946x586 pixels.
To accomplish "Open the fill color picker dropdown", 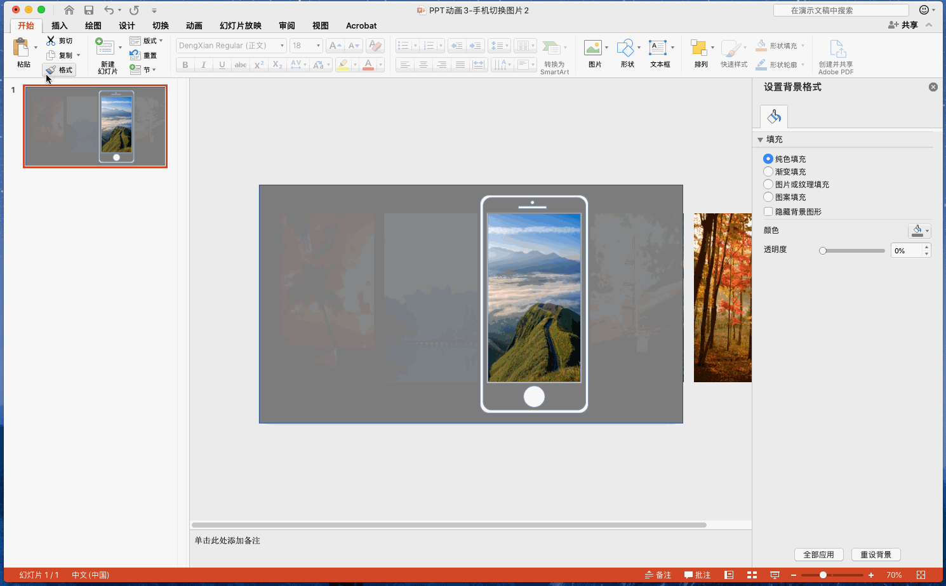I will tap(919, 231).
